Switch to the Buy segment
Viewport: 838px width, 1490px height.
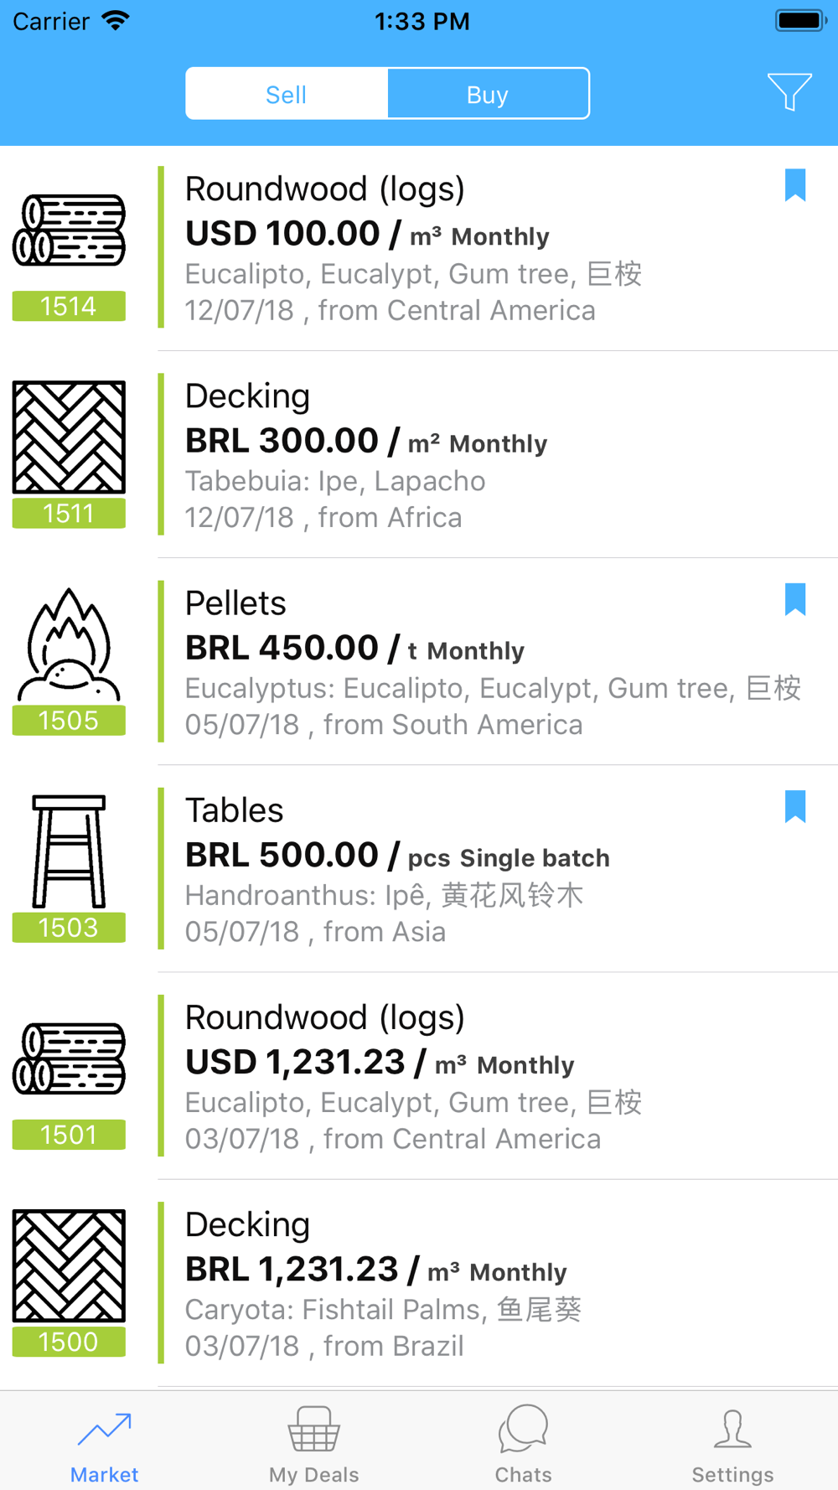[x=488, y=94]
